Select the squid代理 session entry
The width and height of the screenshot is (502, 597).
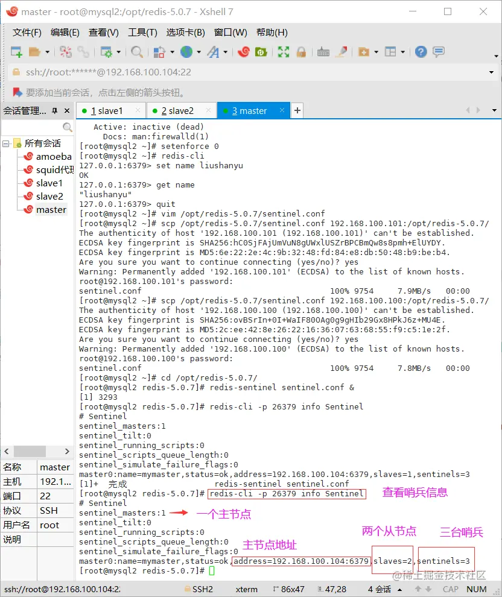pos(54,170)
